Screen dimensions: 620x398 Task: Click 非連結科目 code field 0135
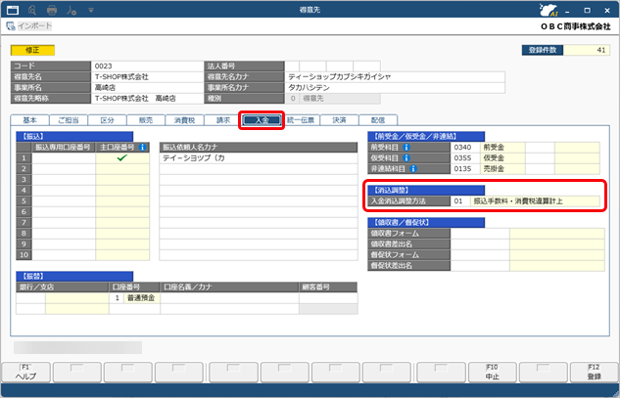click(465, 168)
